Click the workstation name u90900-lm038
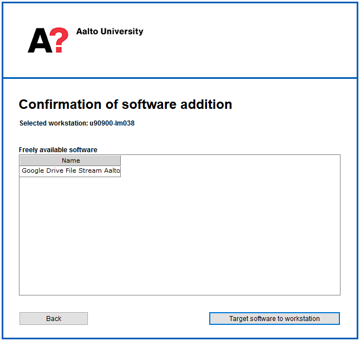The width and height of the screenshot is (360, 341). pyautogui.click(x=112, y=123)
